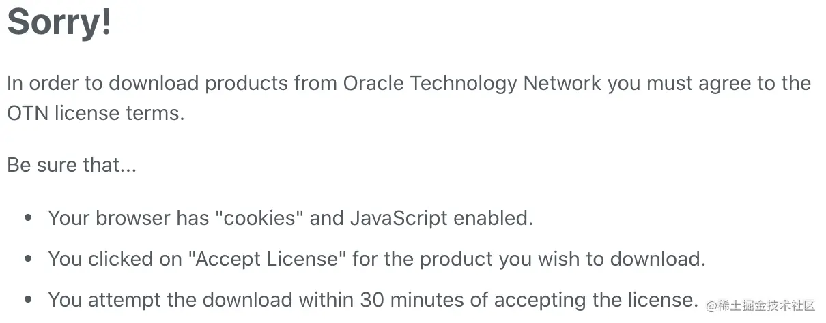826x323 pixels.
Task: Click the word "enabled" in first bullet
Action: coord(492,218)
